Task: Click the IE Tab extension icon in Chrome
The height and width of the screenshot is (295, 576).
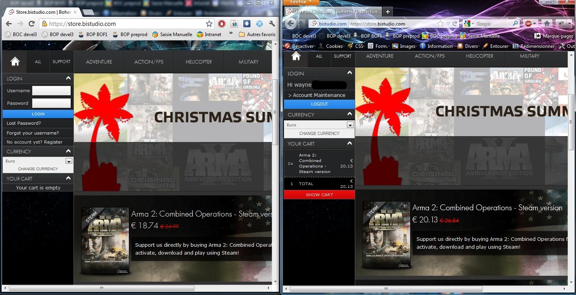Action: point(234,24)
